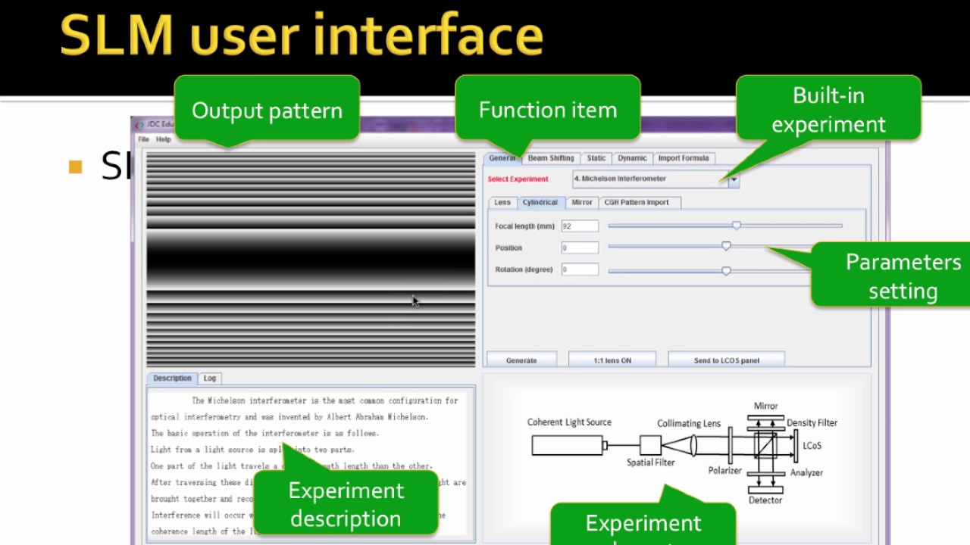Click the Rotation slider handle

[726, 270]
